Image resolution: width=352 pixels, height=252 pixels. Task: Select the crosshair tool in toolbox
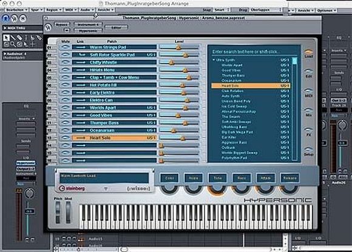tap(33, 44)
